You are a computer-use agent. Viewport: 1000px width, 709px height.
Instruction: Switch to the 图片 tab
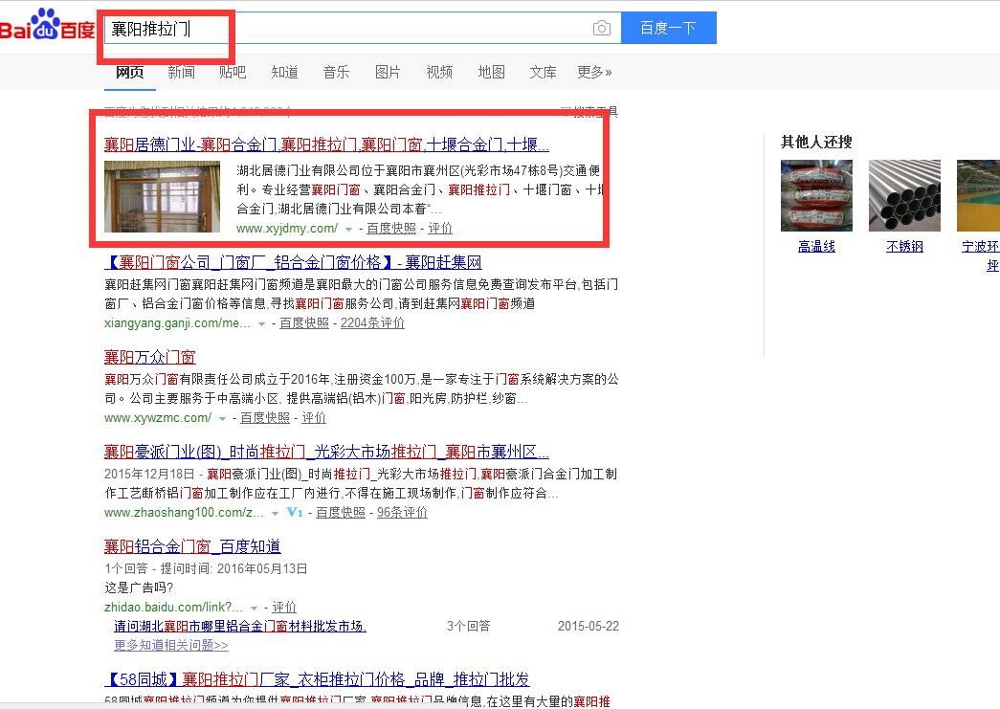pos(388,72)
